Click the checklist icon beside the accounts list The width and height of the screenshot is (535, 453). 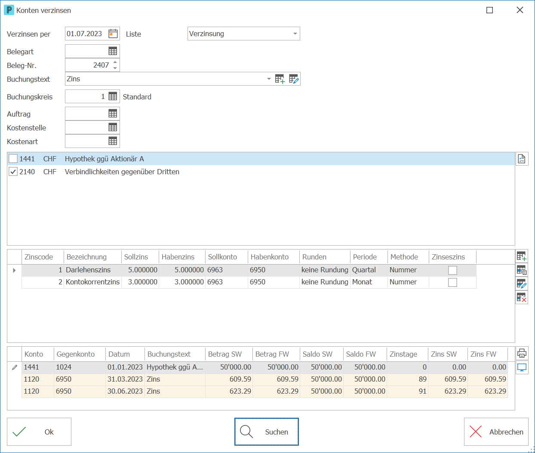click(522, 159)
